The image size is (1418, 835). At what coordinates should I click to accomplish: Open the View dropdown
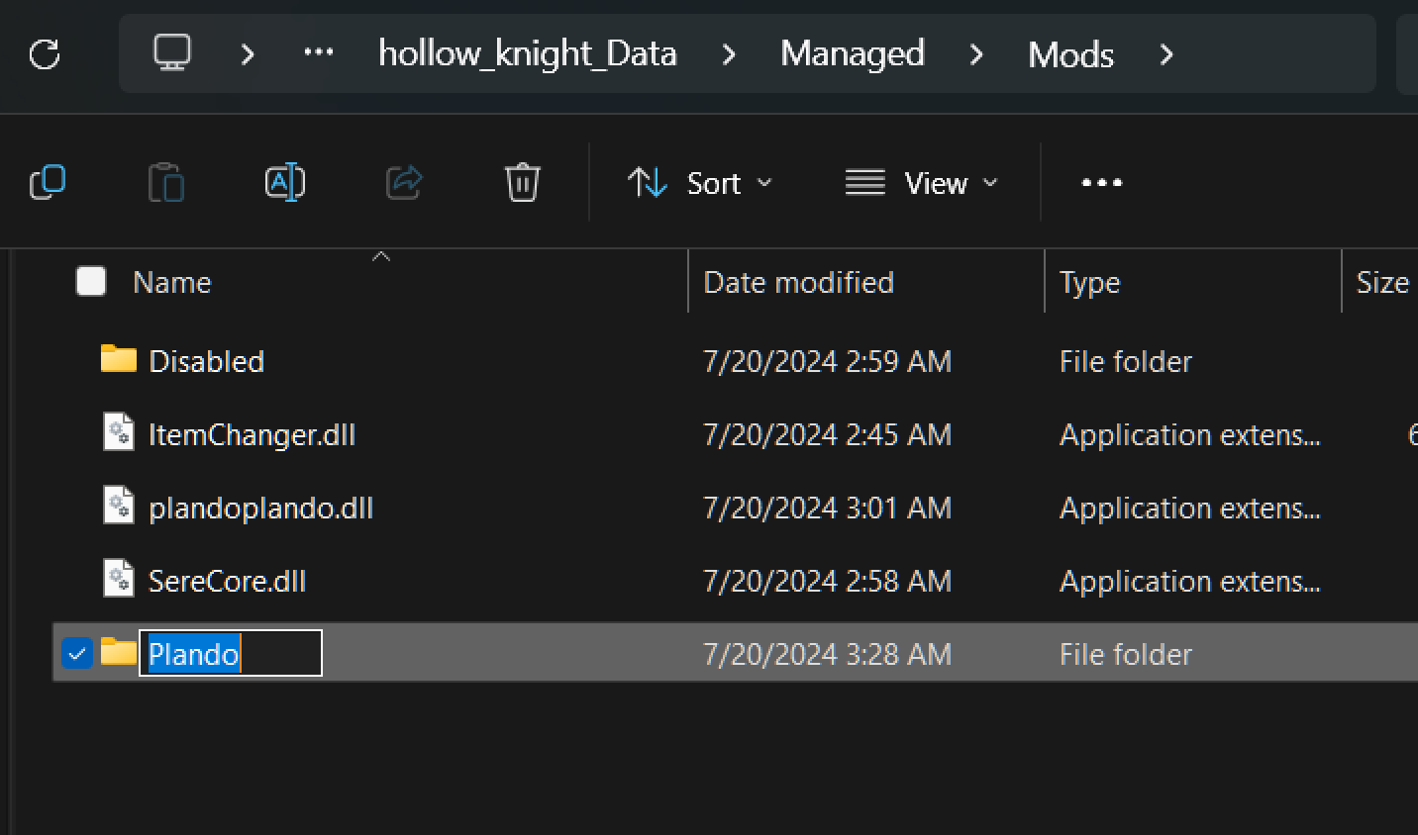tap(922, 183)
